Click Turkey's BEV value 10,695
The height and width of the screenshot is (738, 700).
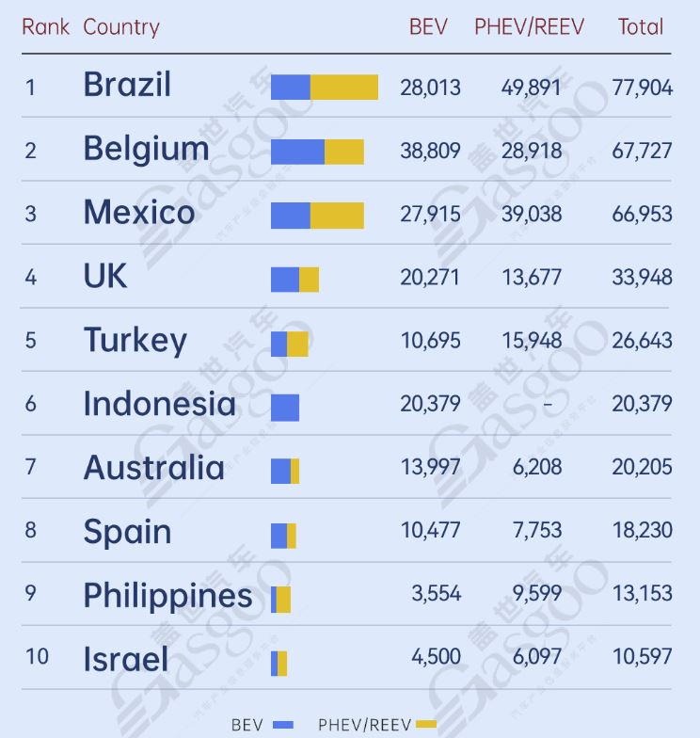tap(430, 341)
